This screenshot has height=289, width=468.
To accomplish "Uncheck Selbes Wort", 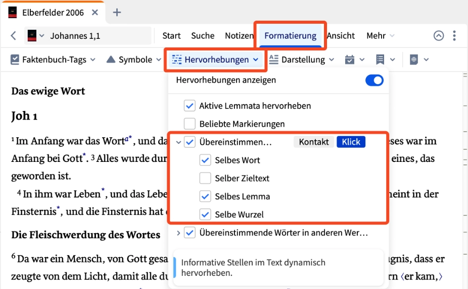I will pos(205,160).
